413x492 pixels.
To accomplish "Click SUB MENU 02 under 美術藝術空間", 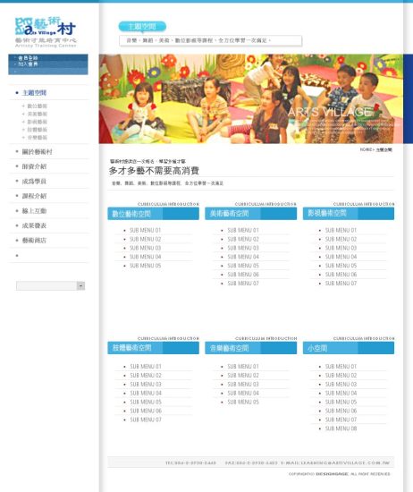I will click(x=243, y=239).
